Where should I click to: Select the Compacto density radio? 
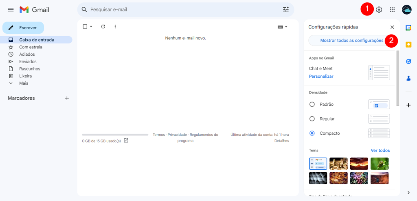tap(312, 133)
